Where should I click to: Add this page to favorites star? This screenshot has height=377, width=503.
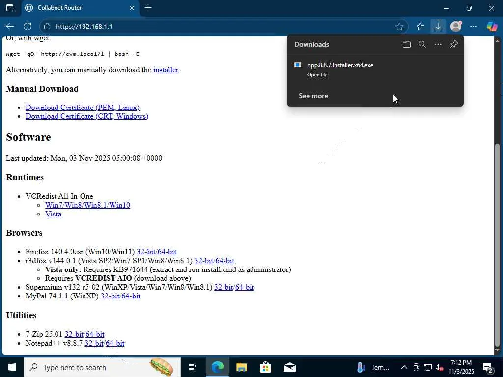pos(399,27)
